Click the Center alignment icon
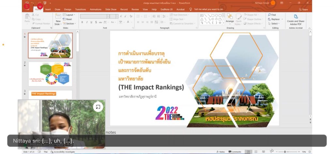Image resolution: width=334 pixels, height=154 pixels. [143, 22]
